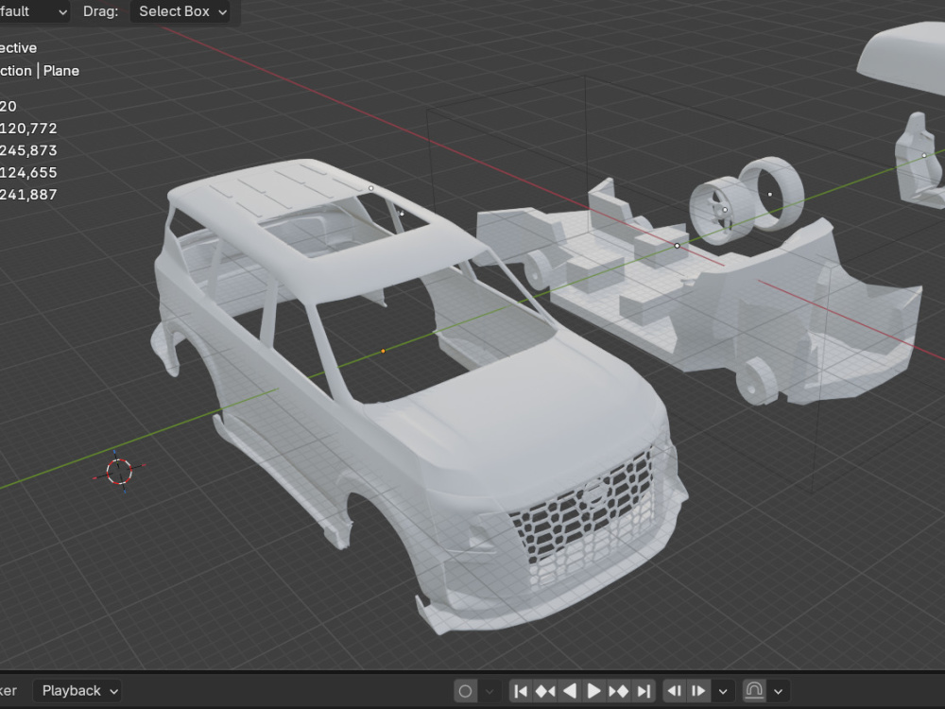
Task: Click the statistic value 245,873
Action: (x=28, y=150)
